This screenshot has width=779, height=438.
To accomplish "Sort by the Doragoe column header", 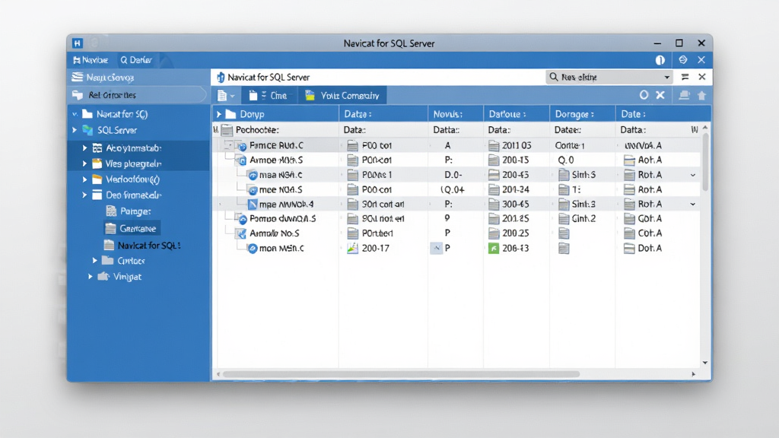I will pyautogui.click(x=582, y=114).
